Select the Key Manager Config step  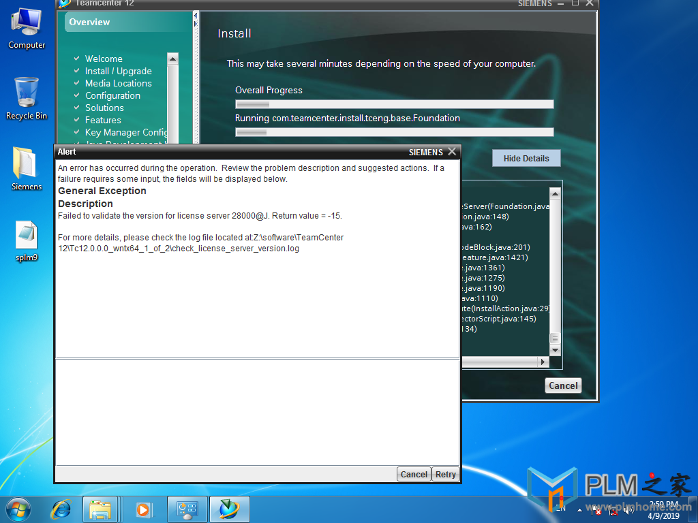point(126,133)
